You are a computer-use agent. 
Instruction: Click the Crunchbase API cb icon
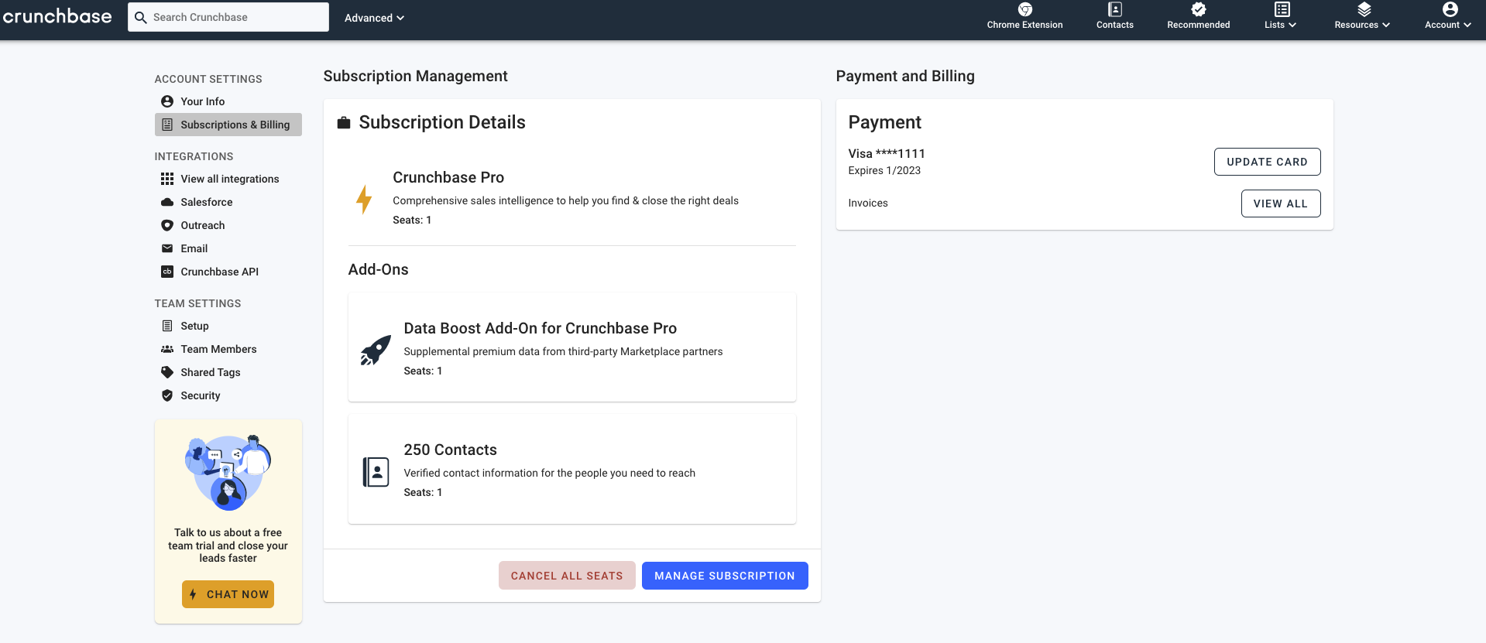[167, 272]
